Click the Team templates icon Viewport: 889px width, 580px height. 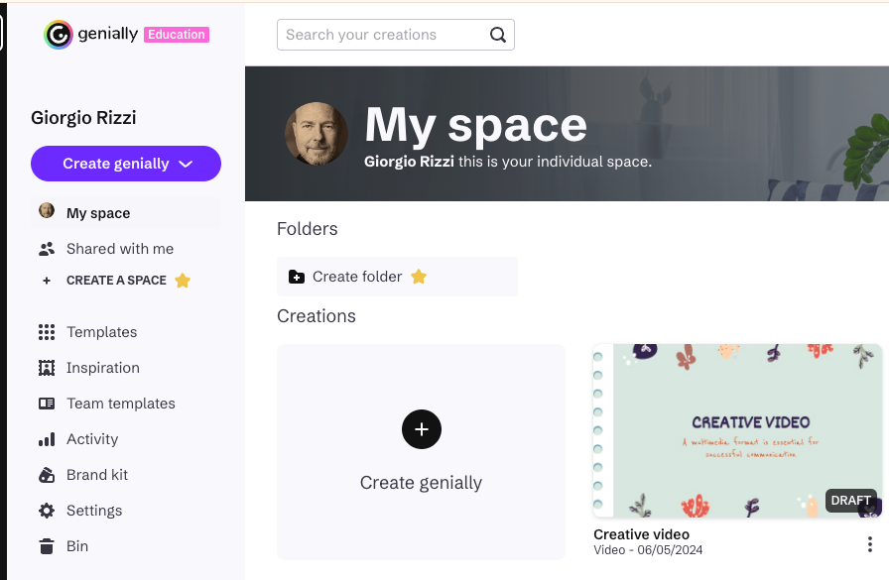[47, 404]
